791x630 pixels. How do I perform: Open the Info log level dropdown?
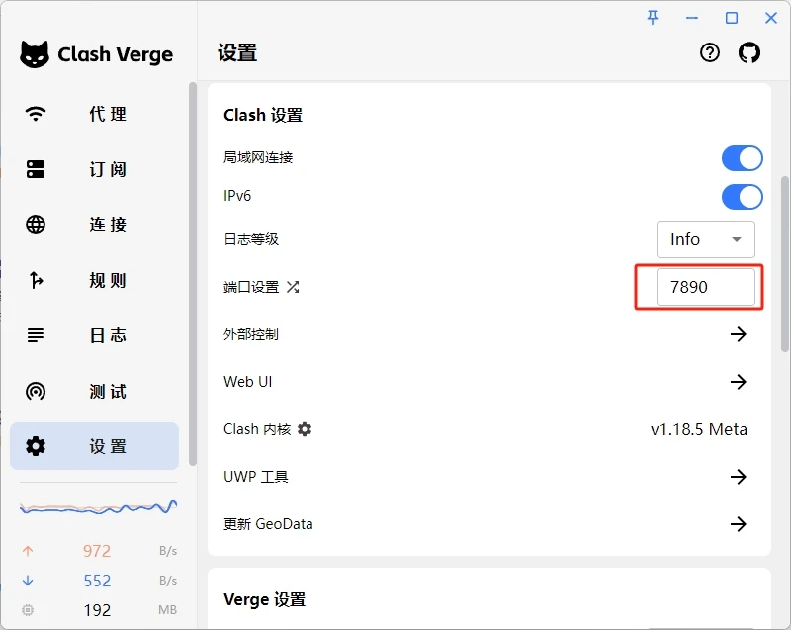pos(705,239)
